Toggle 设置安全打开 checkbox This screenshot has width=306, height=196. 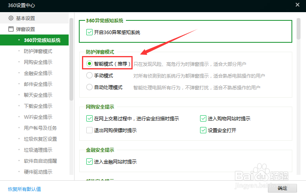pos(203,130)
